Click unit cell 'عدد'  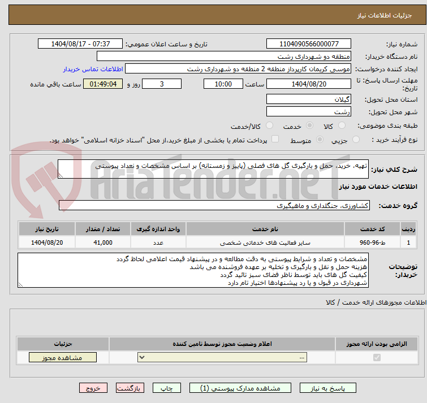(x=158, y=242)
